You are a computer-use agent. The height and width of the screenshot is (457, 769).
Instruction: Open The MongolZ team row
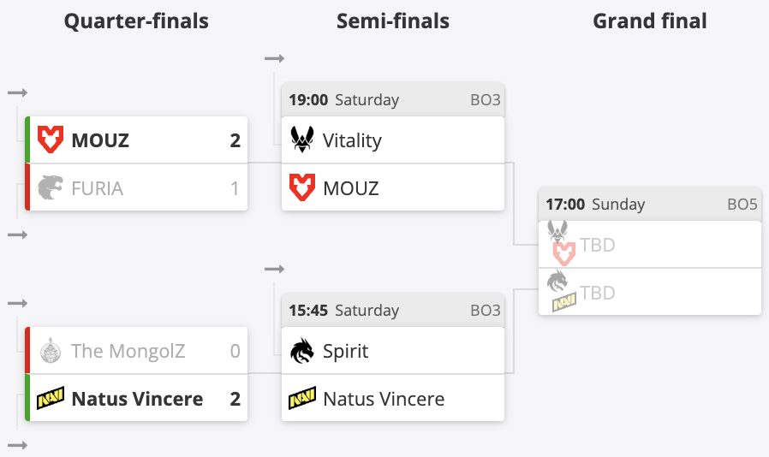136,351
